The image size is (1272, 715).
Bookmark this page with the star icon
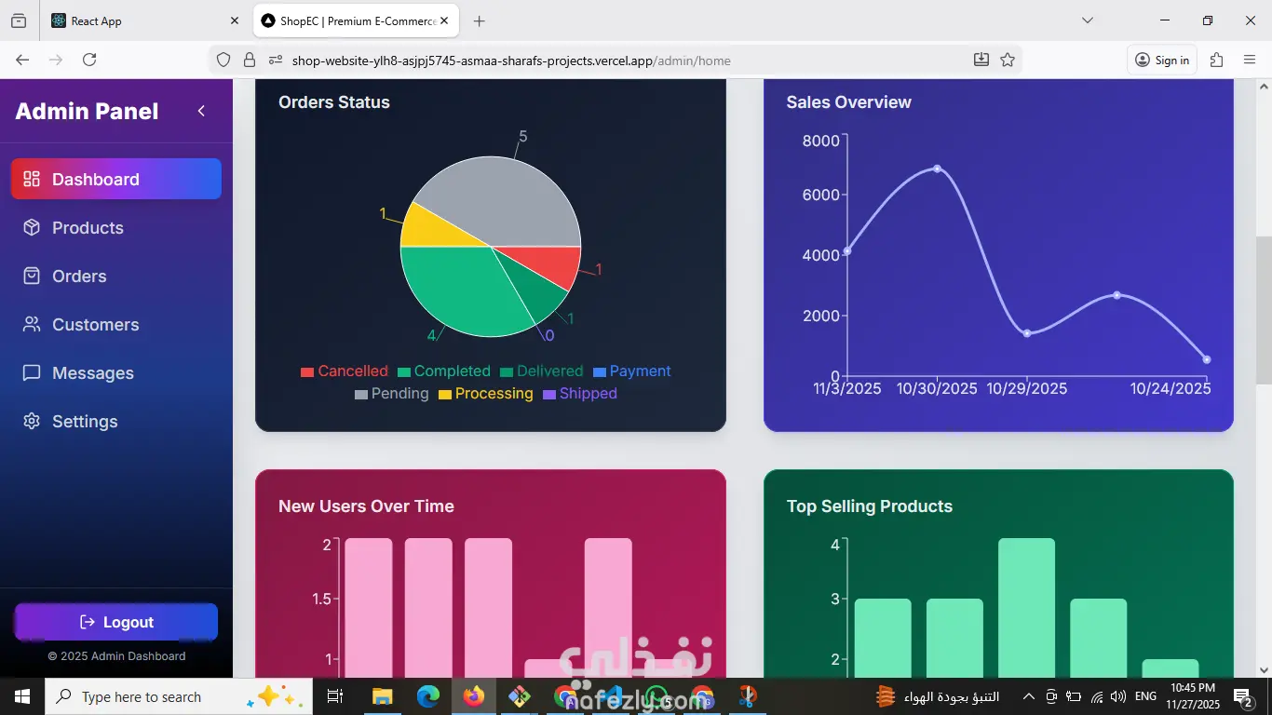(1008, 60)
